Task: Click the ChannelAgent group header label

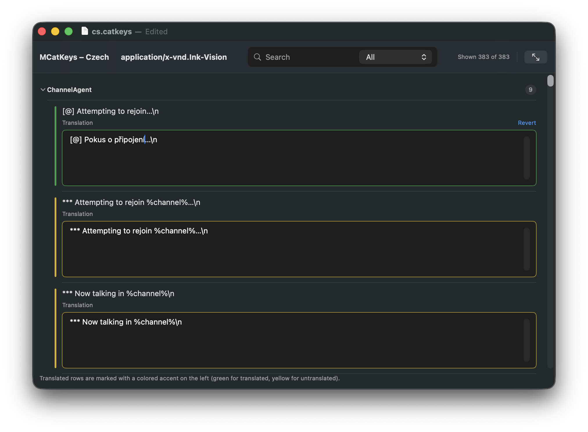Action: 69,90
